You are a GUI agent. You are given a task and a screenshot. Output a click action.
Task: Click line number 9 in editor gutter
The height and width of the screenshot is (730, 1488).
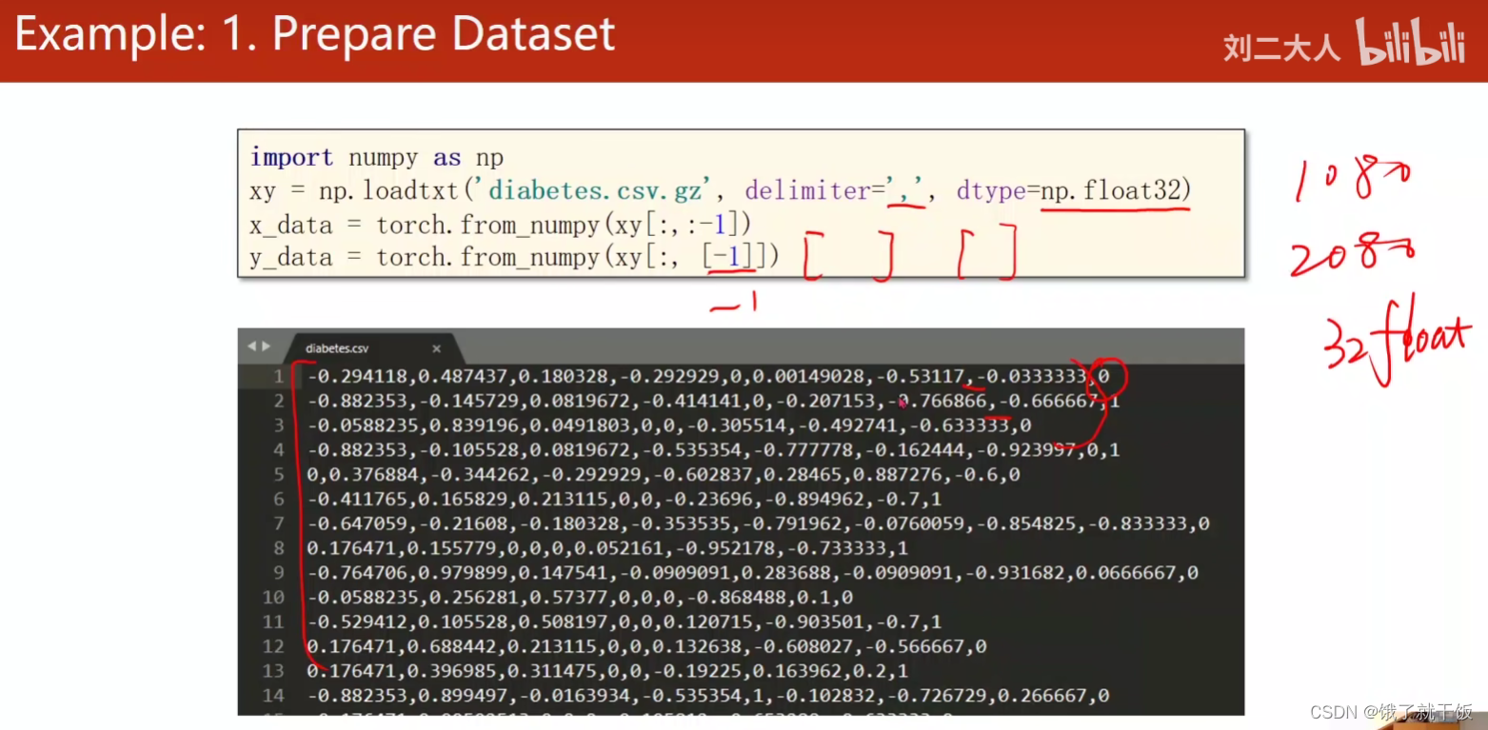(x=279, y=573)
